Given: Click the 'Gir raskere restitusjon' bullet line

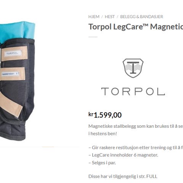Looking at the screenshot, I should point(136,148).
